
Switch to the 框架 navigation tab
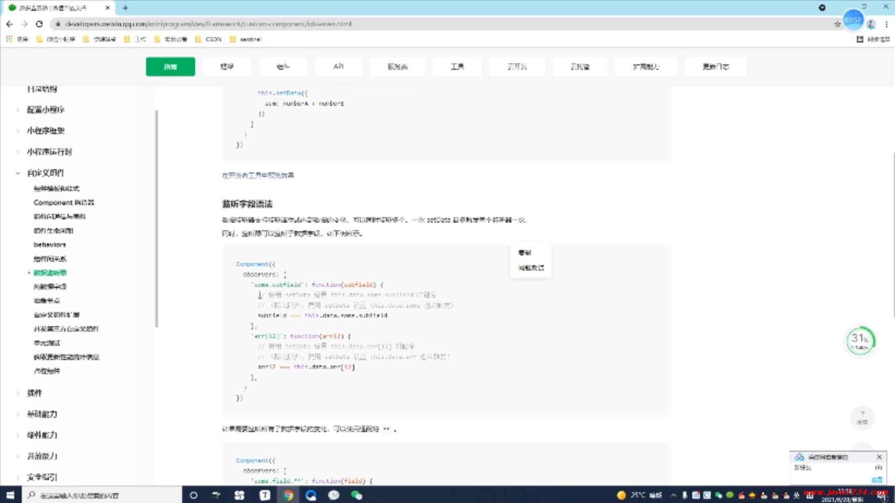tap(227, 67)
